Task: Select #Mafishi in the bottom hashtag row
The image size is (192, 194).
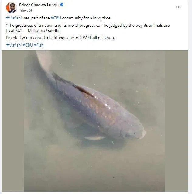Action: [x=14, y=45]
